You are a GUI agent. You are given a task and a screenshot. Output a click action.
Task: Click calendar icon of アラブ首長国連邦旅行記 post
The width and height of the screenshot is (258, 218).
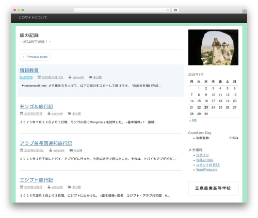point(22,150)
